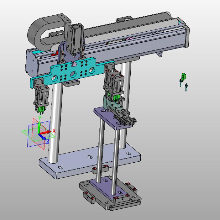Click the green "Y" axis label
Viewport: 220px width, 220px height.
tap(40, 118)
